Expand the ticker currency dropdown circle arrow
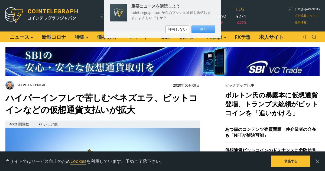This screenshot has width=325, height=171. pyautogui.click(x=102, y=16)
